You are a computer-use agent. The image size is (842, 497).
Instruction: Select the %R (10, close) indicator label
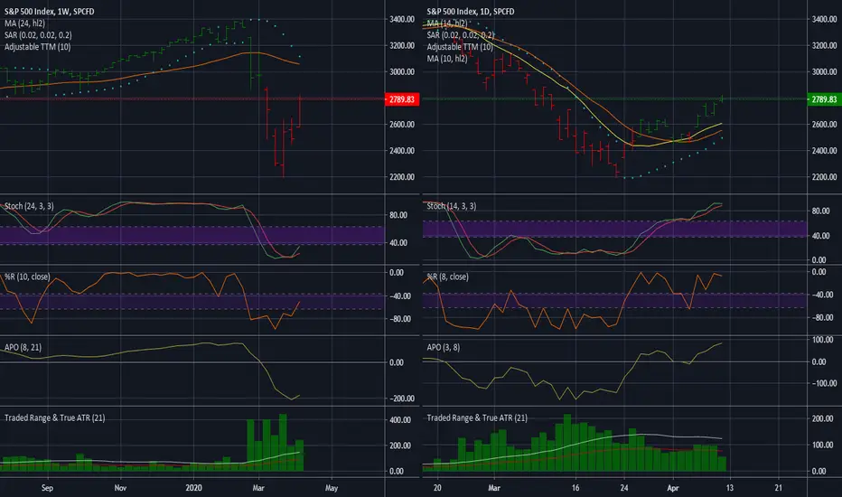pos(27,277)
